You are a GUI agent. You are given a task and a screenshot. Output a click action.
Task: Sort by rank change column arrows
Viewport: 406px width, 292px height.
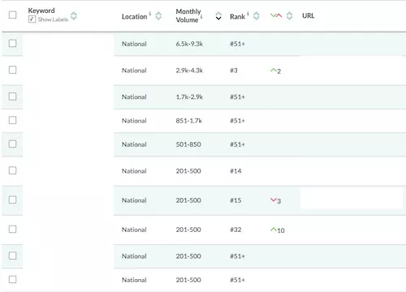coord(289,16)
